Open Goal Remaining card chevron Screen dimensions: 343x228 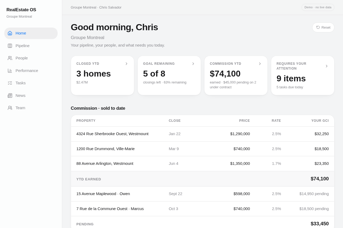193,64
